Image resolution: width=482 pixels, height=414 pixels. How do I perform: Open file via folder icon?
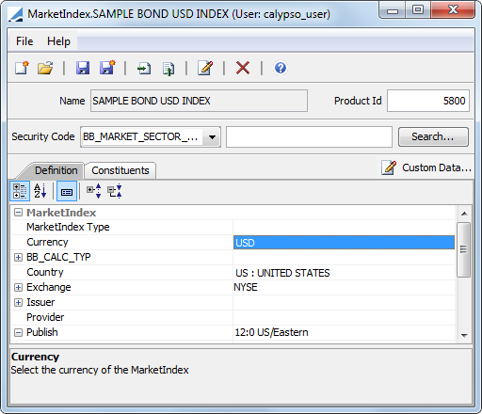(x=45, y=68)
